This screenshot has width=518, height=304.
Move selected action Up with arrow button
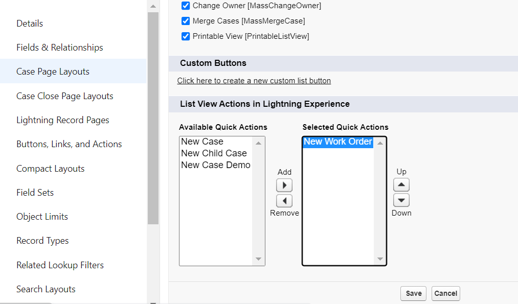coord(401,185)
